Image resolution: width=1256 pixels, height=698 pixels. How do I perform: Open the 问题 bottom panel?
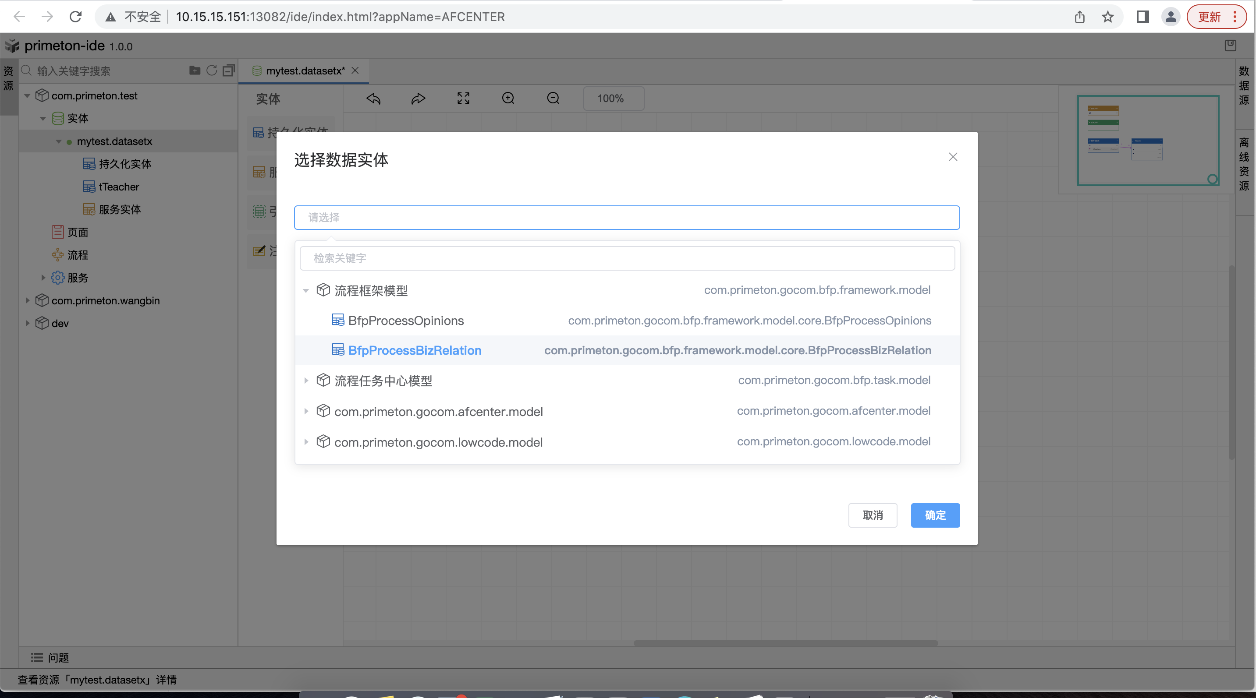[50, 658]
